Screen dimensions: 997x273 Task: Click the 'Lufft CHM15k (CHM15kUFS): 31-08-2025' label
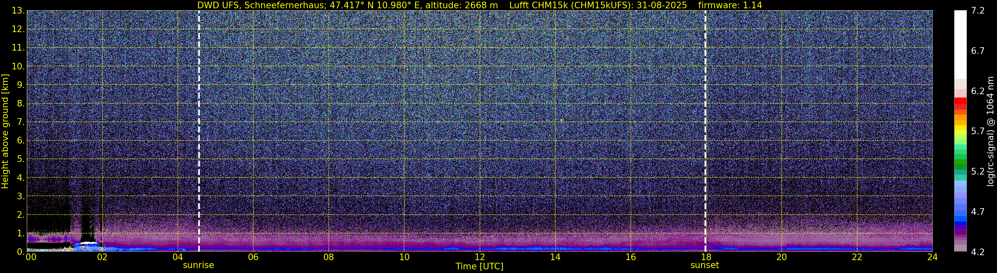pyautogui.click(x=598, y=5)
